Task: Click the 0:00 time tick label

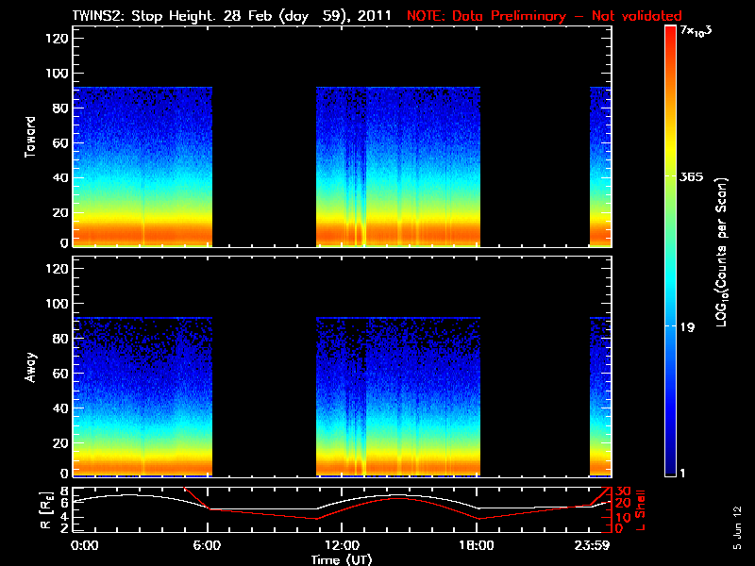Action: click(85, 545)
